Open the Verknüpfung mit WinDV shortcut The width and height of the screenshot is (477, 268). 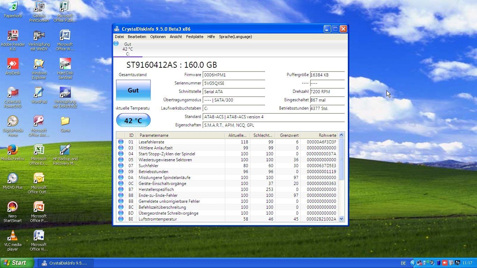point(39,40)
